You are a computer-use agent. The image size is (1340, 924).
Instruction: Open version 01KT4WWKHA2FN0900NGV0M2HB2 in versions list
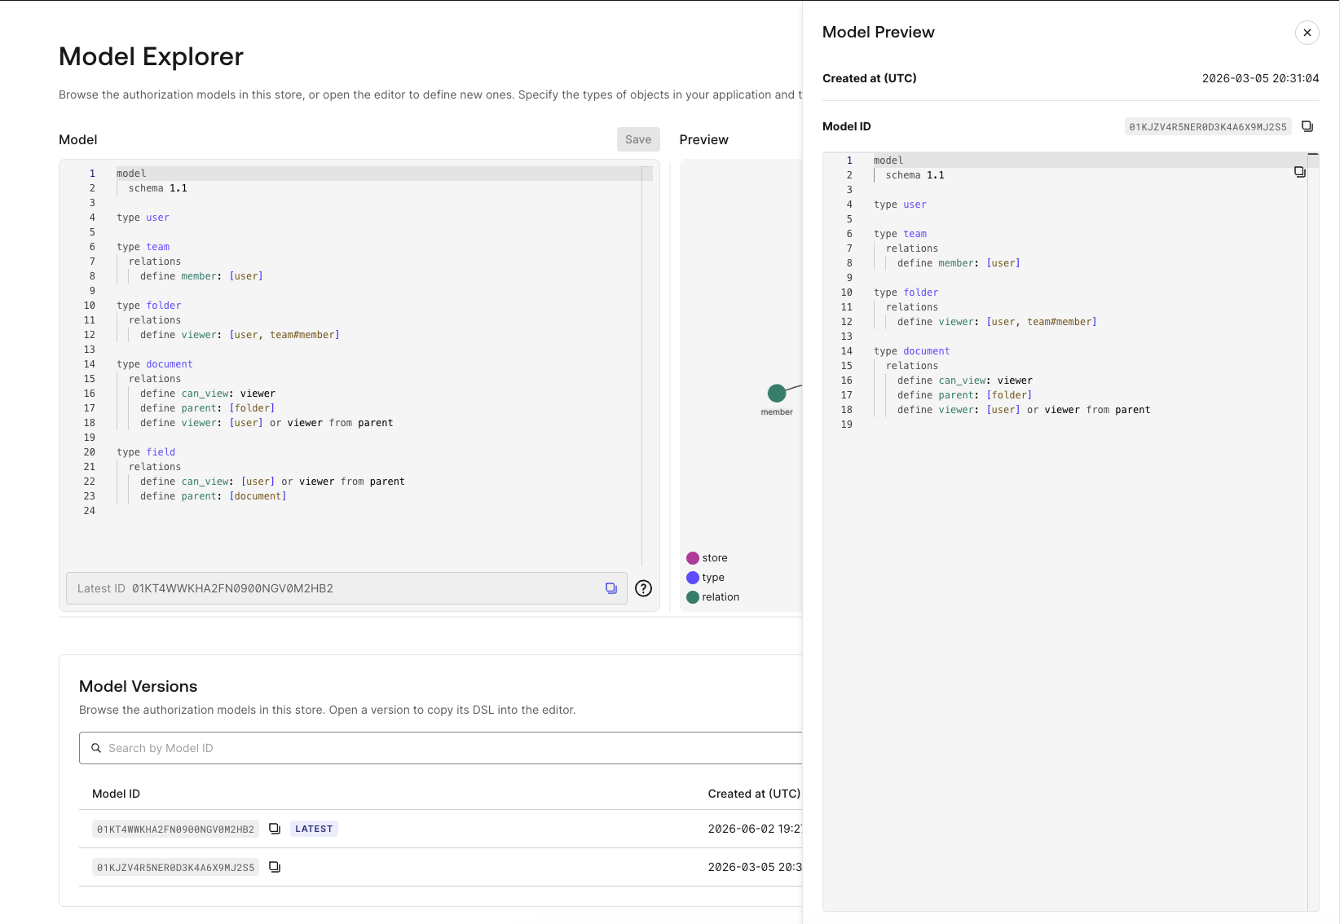pos(175,829)
